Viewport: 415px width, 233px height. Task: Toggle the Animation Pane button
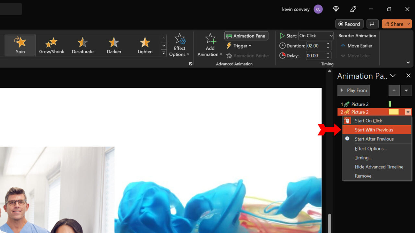click(x=246, y=36)
